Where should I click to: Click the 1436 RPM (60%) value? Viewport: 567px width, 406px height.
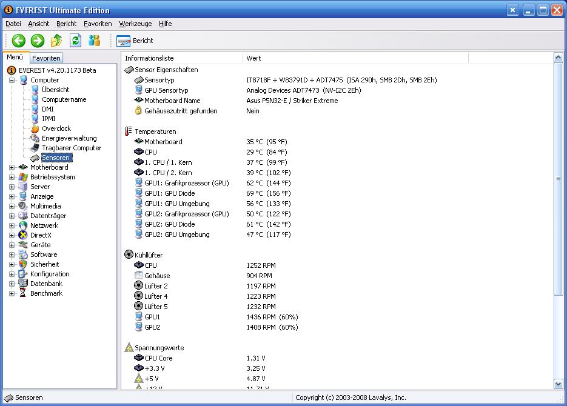click(272, 317)
